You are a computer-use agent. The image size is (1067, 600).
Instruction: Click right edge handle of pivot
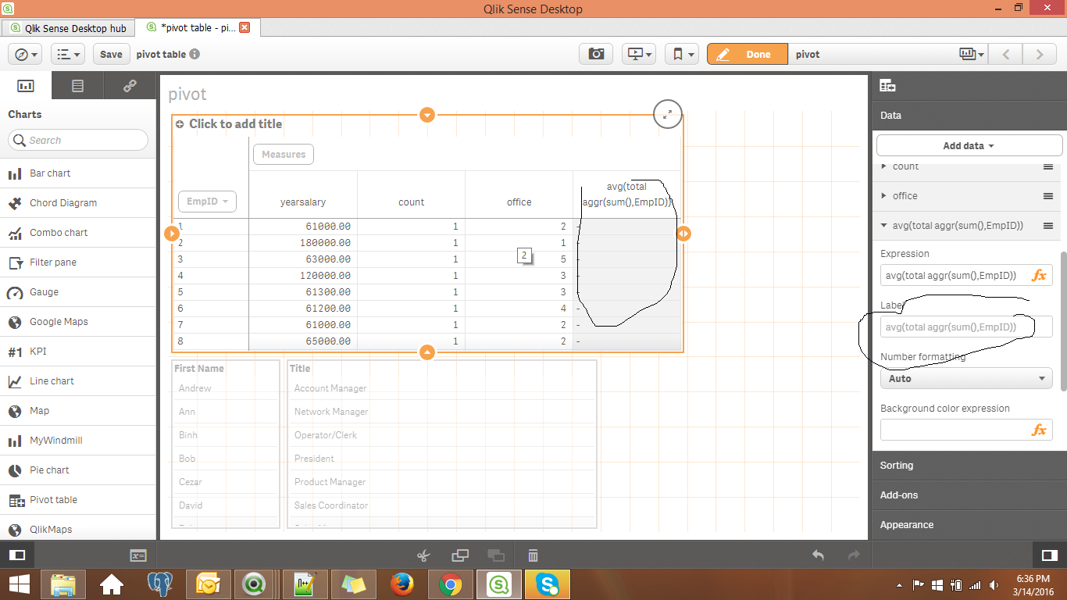[683, 233]
